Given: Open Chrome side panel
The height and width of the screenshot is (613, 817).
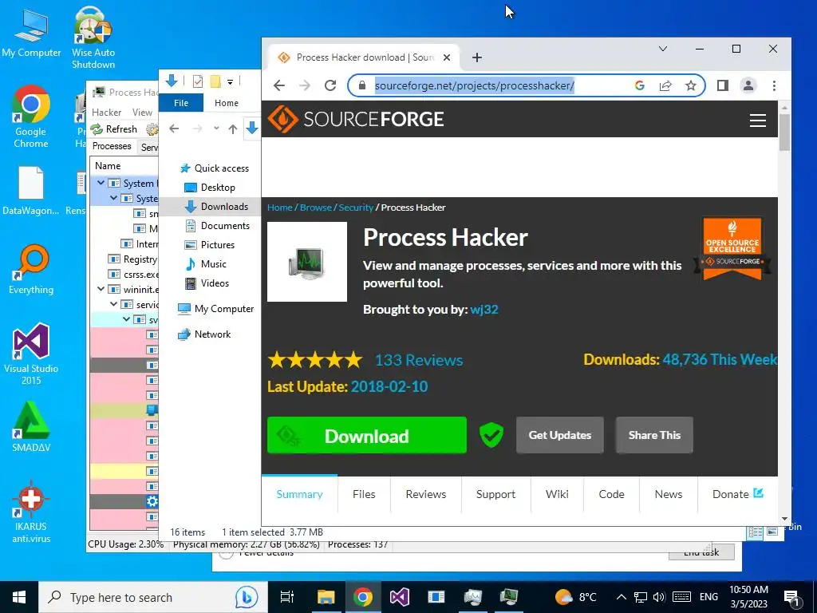Looking at the screenshot, I should (x=723, y=85).
